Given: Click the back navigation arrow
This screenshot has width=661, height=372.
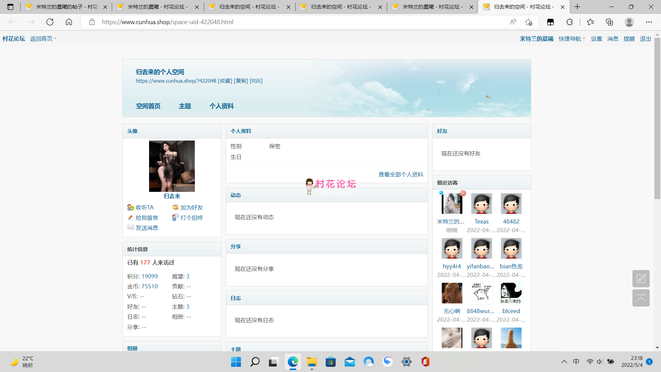Looking at the screenshot, I should (x=12, y=22).
